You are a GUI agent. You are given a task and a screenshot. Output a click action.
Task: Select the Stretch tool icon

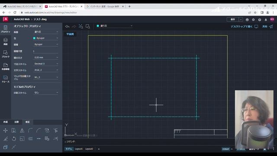tap(13, 130)
